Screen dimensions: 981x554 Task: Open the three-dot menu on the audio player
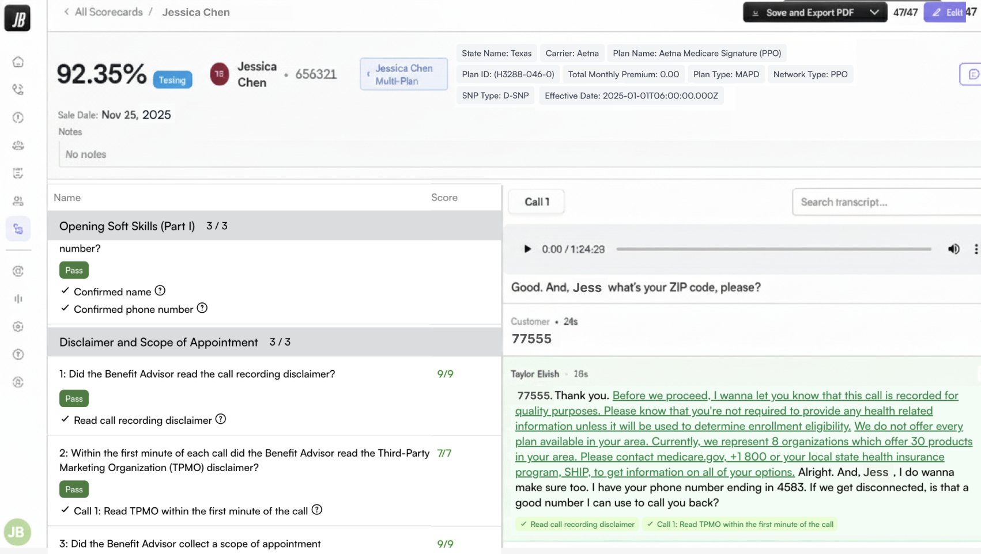click(x=976, y=249)
